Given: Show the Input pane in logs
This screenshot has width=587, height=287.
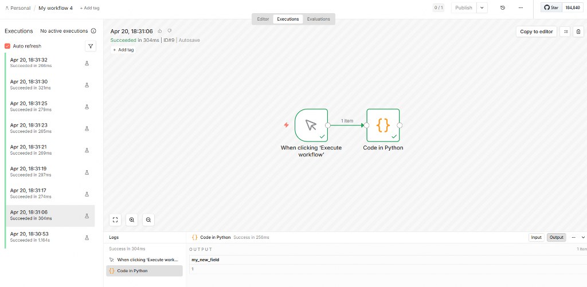Looking at the screenshot, I should 536,237.
